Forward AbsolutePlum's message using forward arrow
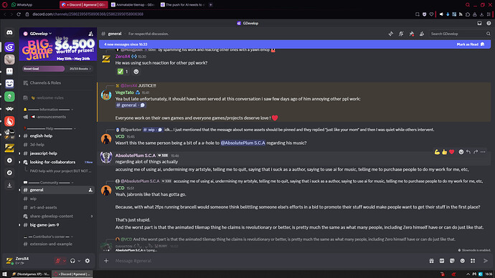This screenshot has width=495, height=278. pos(476,152)
